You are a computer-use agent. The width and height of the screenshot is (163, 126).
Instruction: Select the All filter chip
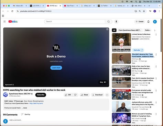(x=114, y=30)
